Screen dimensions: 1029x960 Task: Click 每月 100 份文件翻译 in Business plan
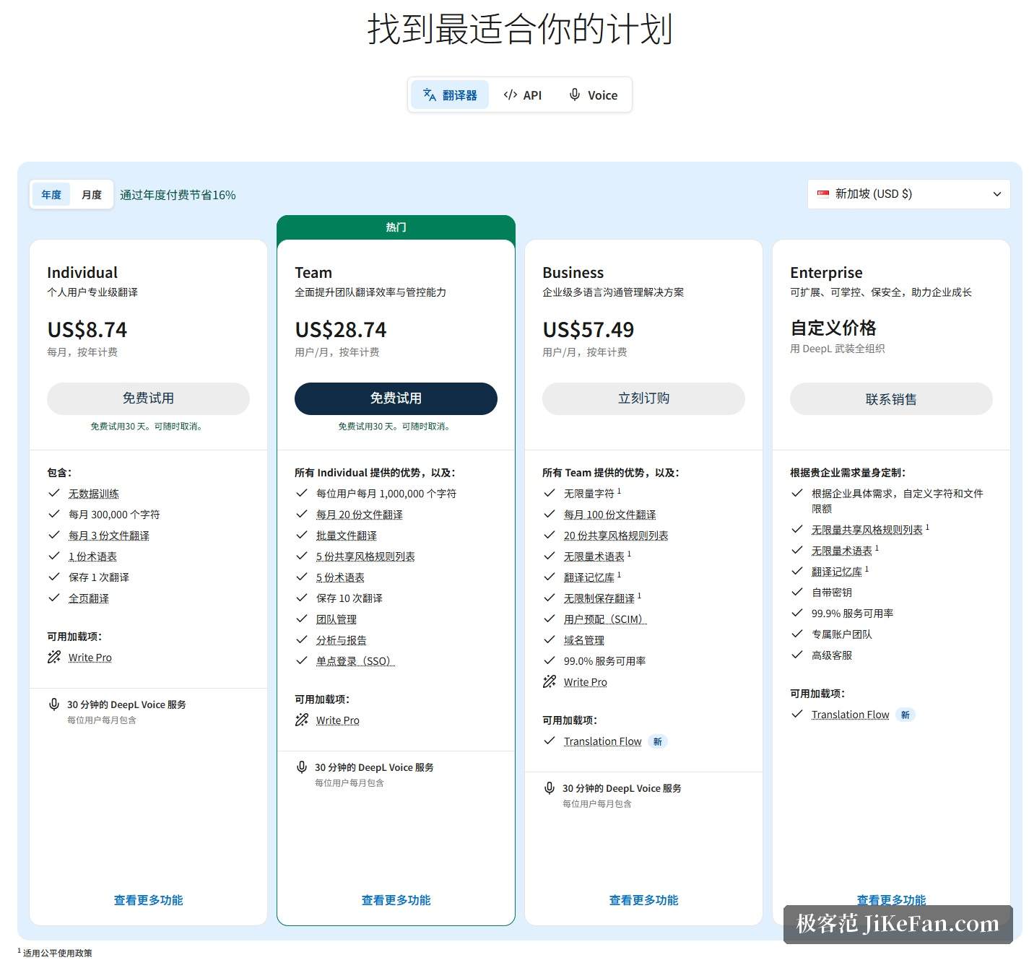610,515
